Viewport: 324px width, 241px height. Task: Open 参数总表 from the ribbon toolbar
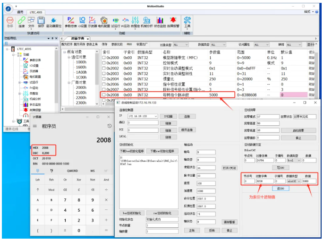click(x=71, y=22)
